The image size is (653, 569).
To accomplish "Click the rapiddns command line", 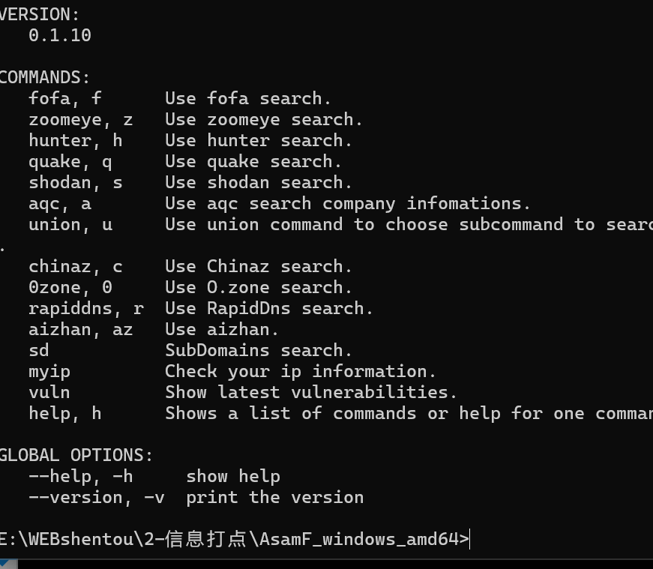I will (200, 309).
